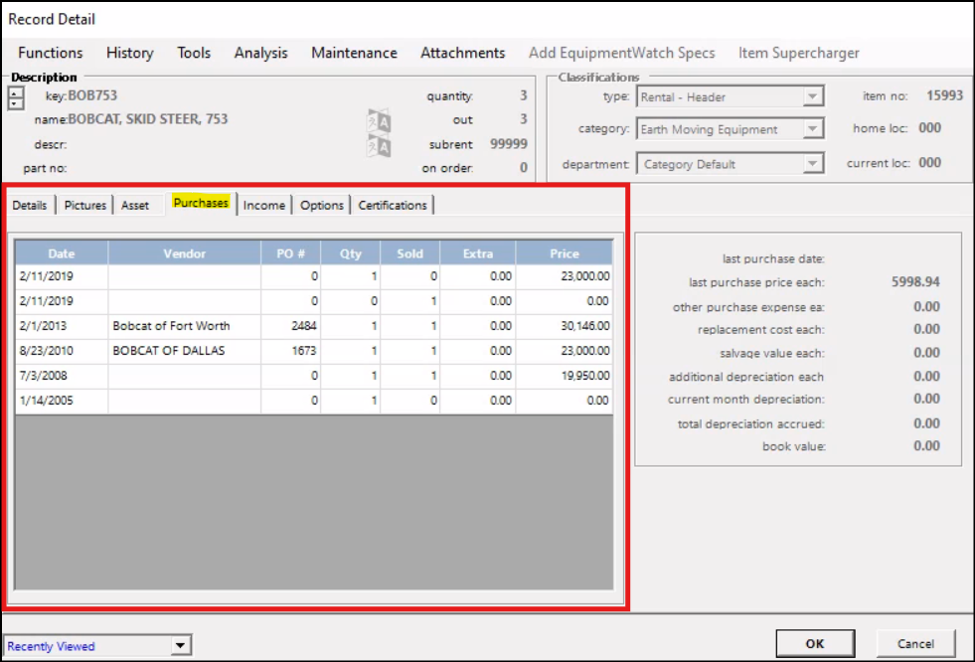
Task: Click the Price column header
Action: click(564, 253)
